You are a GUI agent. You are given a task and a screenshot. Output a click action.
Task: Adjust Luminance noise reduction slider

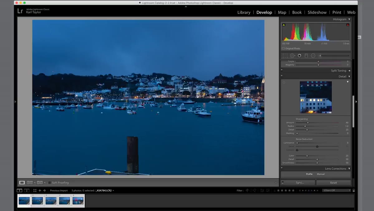point(297,143)
